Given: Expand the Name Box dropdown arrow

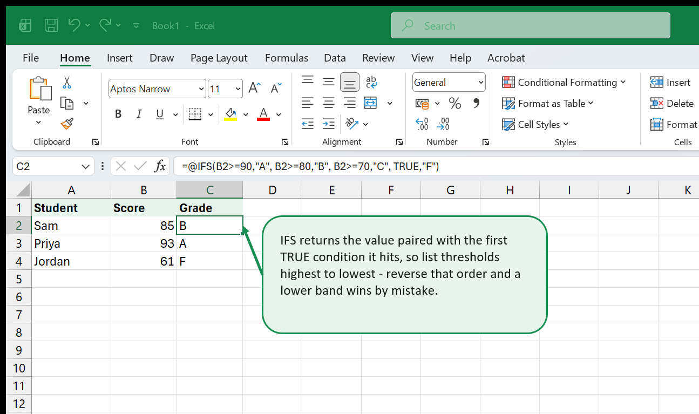Looking at the screenshot, I should coord(86,167).
